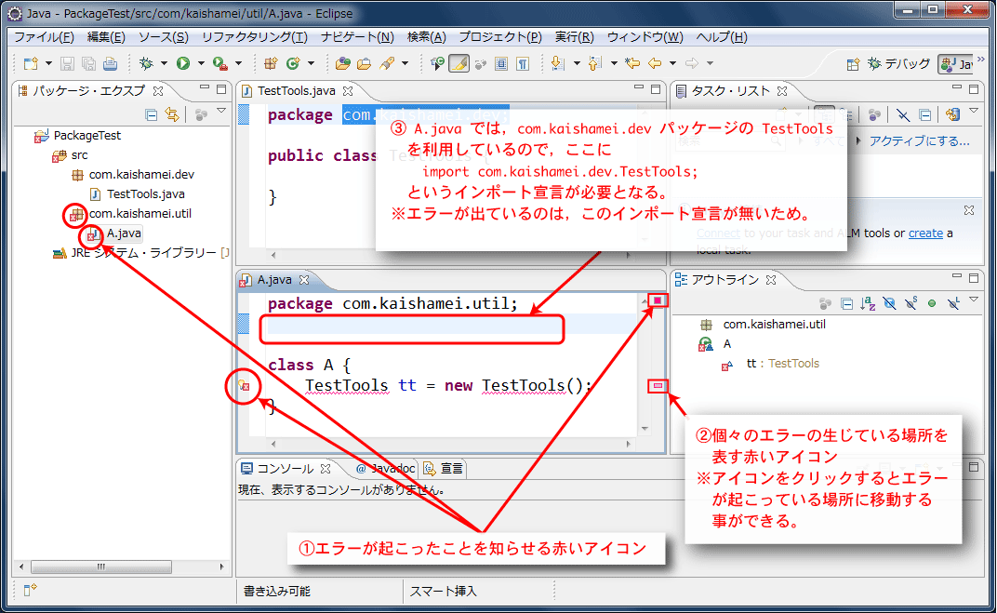Toggle Hide Static Members in Outline
997x613 pixels.
click(911, 304)
